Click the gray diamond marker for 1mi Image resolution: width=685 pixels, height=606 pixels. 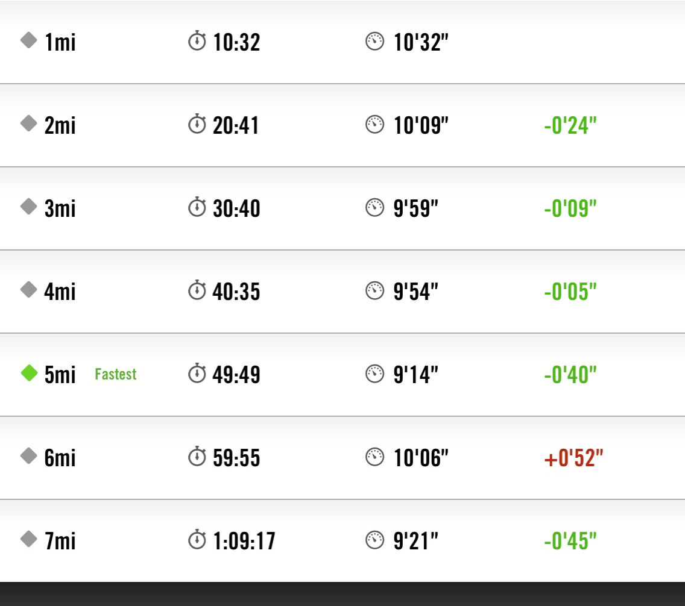click(29, 41)
